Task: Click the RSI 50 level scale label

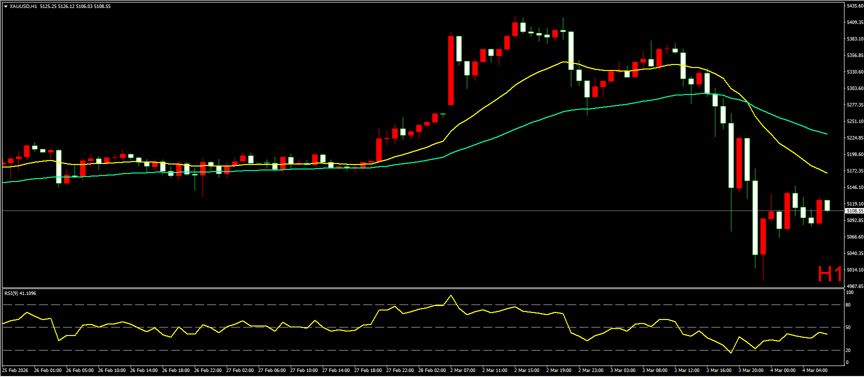Action: (x=848, y=327)
